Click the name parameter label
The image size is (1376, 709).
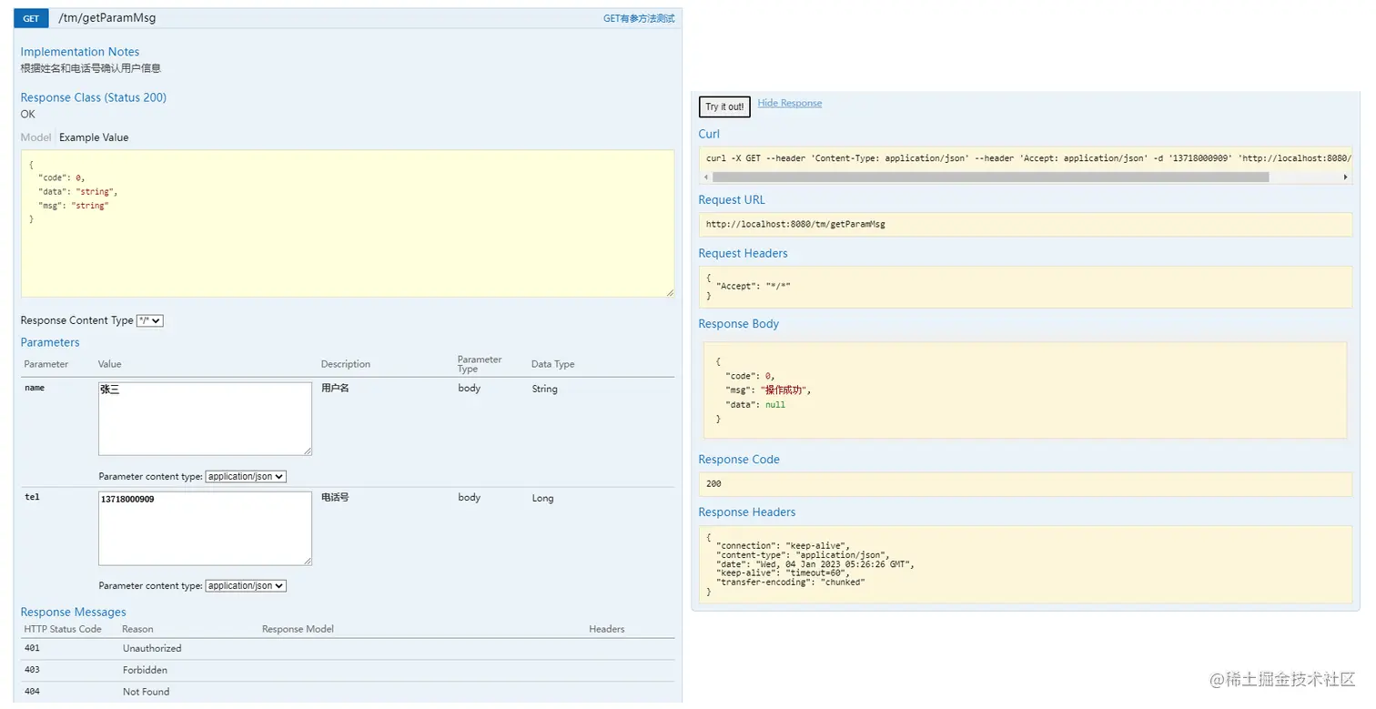[35, 388]
